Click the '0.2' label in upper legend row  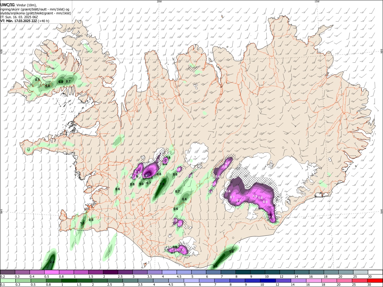pos(2,277)
